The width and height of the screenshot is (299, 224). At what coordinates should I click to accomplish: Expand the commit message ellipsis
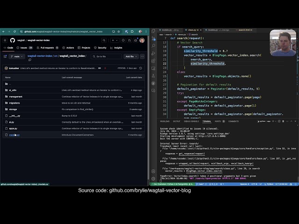(100, 68)
